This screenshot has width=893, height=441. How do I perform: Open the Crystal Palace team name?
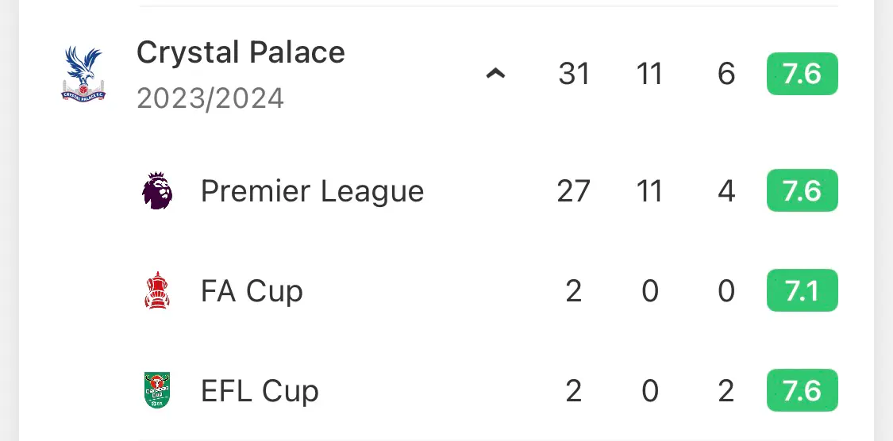(241, 52)
